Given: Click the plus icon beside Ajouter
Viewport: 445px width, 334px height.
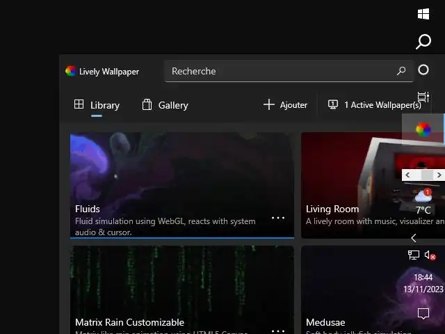Looking at the screenshot, I should 269,104.
